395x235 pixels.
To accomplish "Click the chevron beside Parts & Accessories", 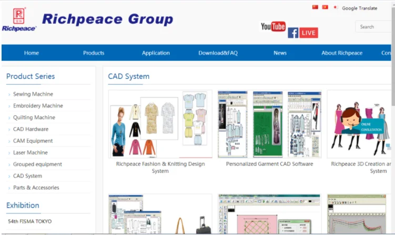I will [x=9, y=188].
